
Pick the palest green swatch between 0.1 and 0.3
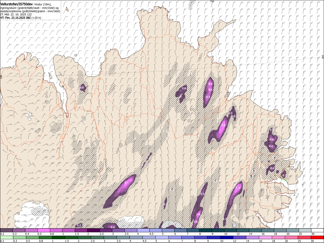(7, 238)
